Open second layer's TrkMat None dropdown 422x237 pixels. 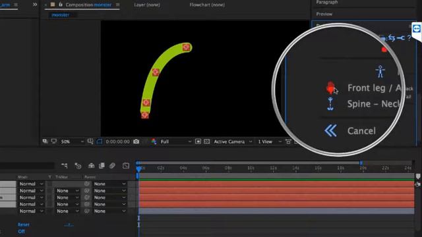pos(67,191)
